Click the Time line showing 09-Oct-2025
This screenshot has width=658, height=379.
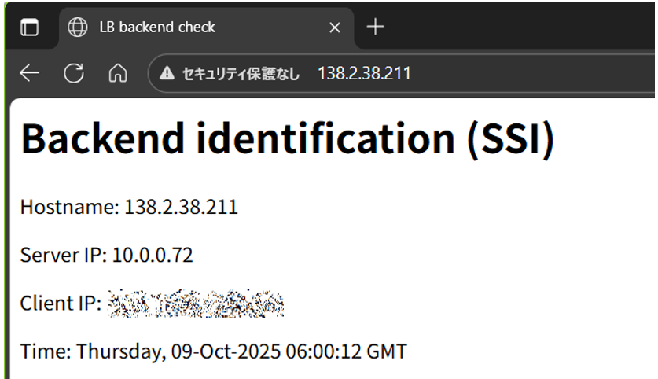(213, 351)
